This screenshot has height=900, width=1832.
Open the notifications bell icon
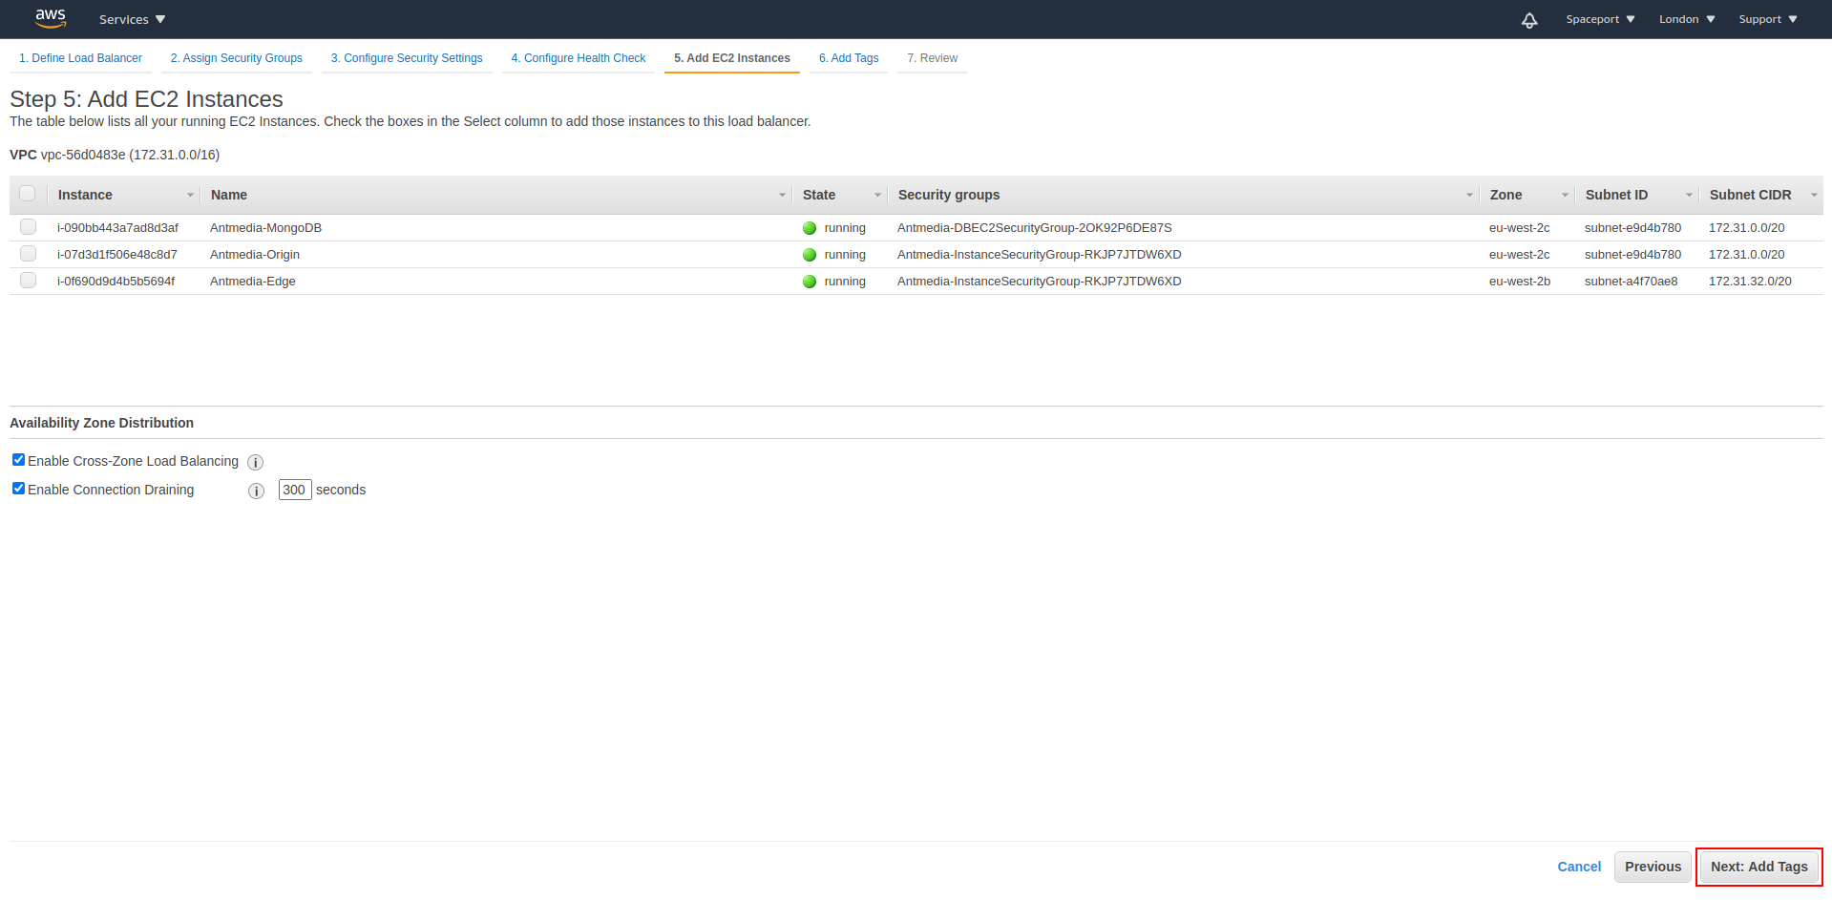coord(1529,20)
